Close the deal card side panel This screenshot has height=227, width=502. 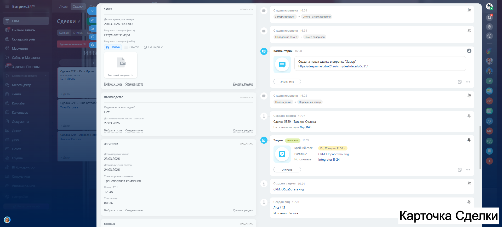pyautogui.click(x=92, y=11)
